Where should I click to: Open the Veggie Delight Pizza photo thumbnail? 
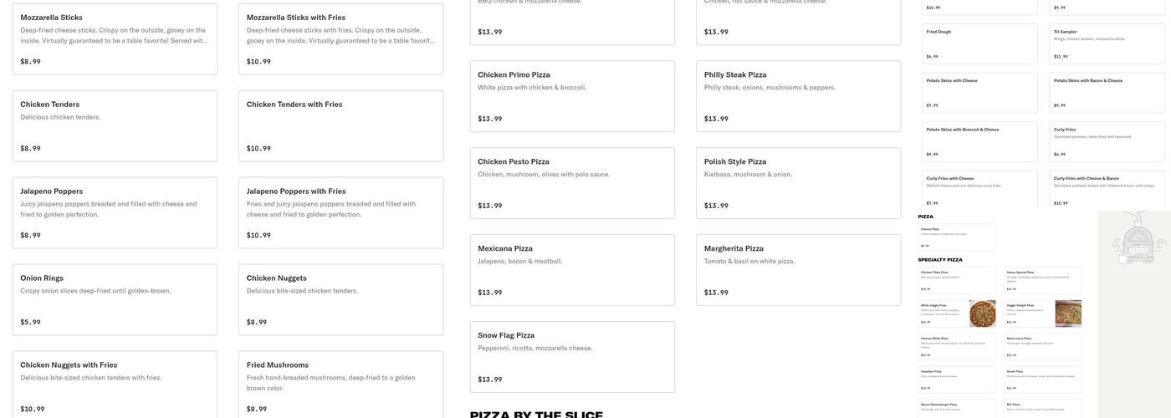1068,313
